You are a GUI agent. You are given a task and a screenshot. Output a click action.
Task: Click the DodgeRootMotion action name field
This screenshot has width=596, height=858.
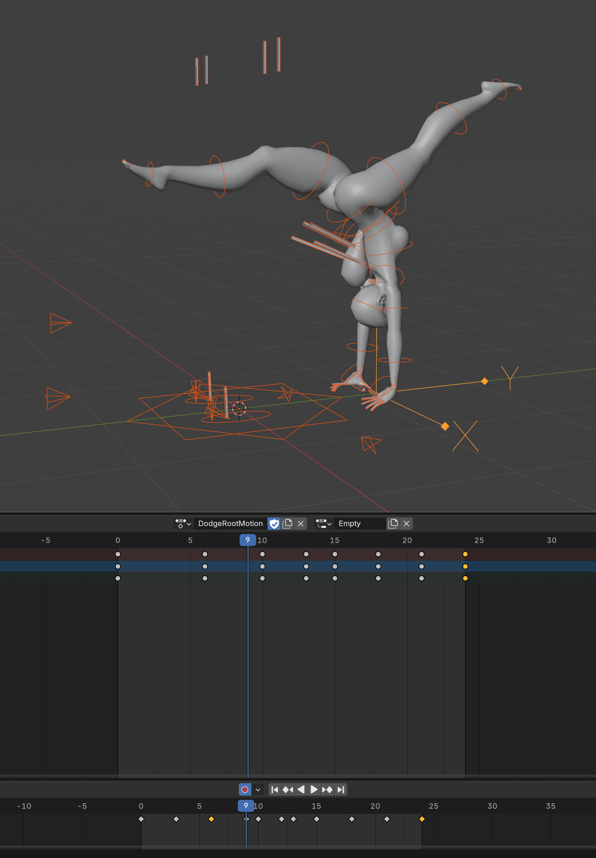(230, 524)
